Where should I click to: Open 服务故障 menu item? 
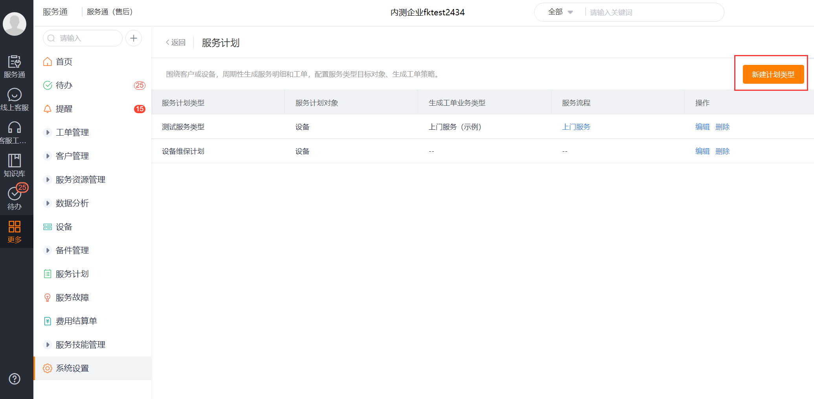click(93, 298)
